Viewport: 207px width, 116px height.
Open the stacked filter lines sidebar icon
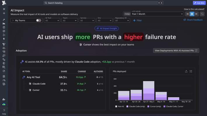[4, 52]
